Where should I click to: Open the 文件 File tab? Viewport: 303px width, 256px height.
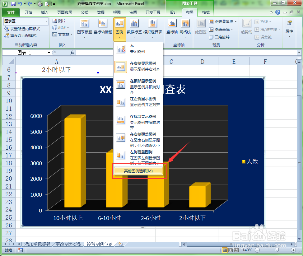click(11, 12)
